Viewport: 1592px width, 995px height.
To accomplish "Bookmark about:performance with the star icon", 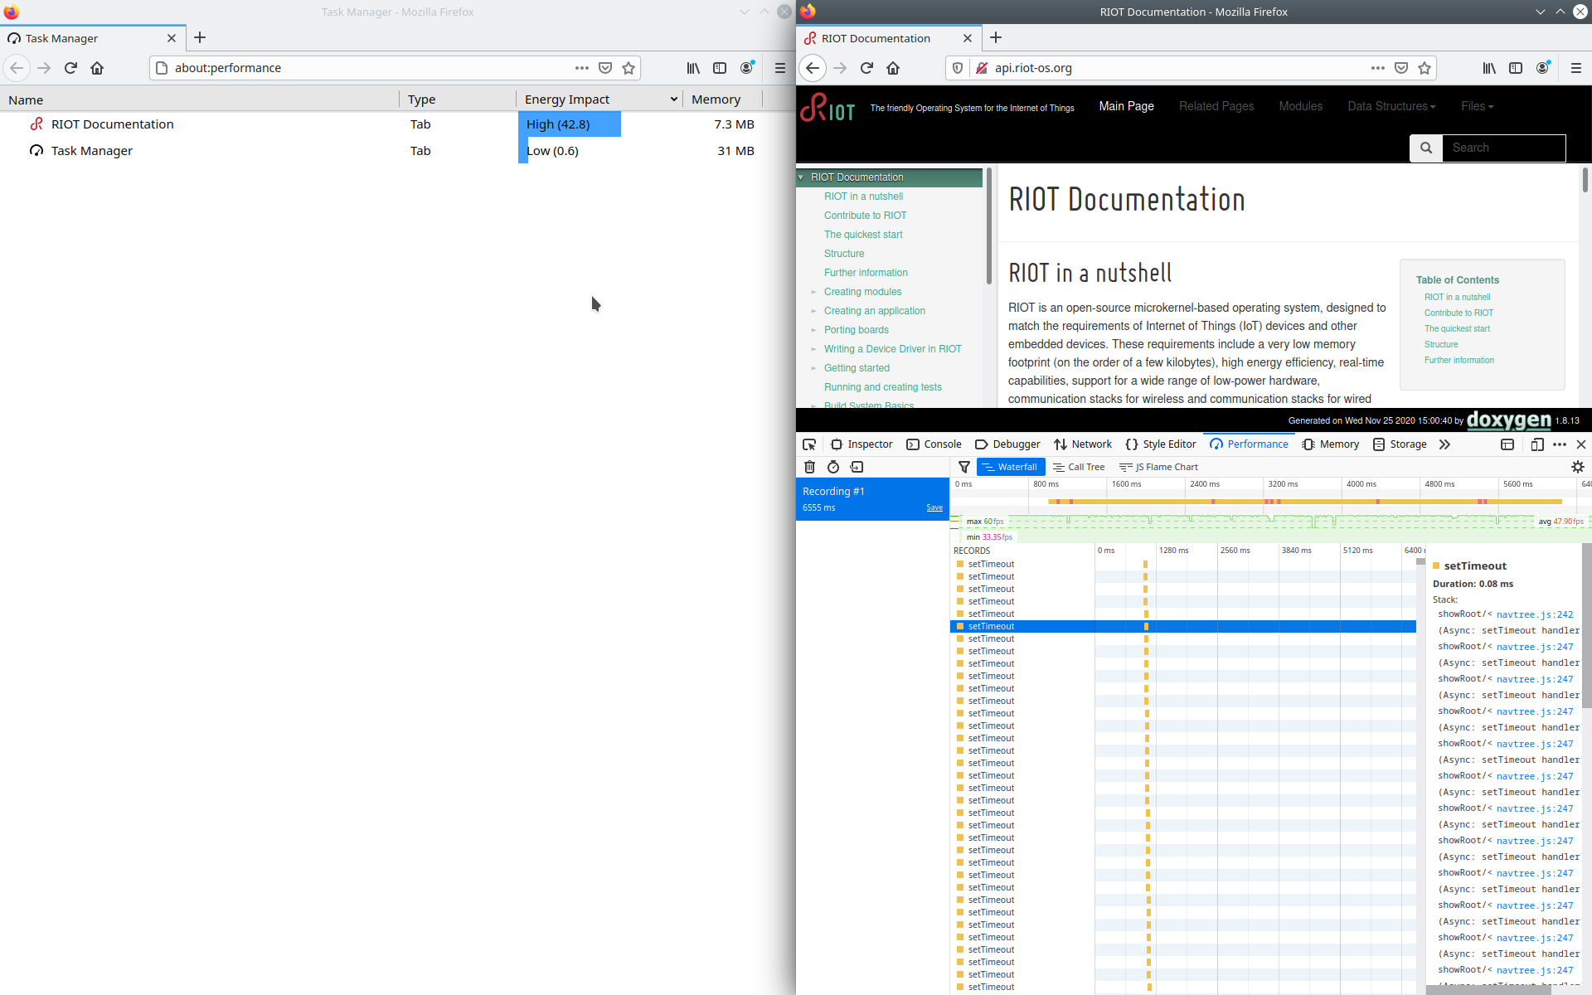I will tap(629, 68).
